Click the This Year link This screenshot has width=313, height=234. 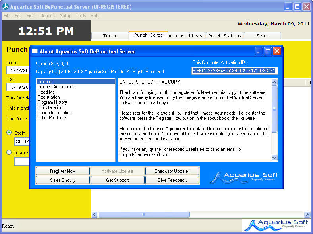click(x=17, y=119)
